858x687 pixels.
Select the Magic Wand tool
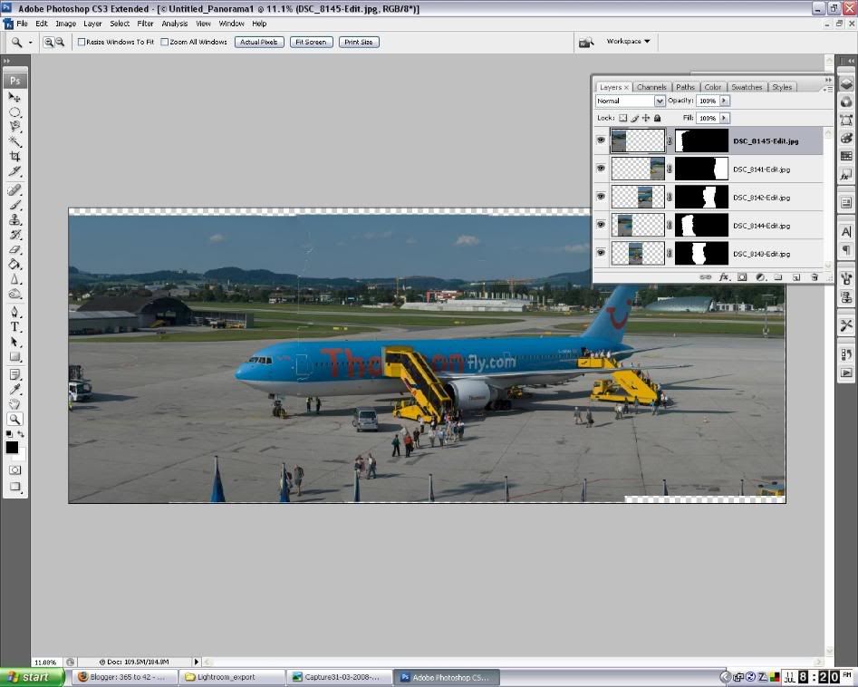pos(14,141)
